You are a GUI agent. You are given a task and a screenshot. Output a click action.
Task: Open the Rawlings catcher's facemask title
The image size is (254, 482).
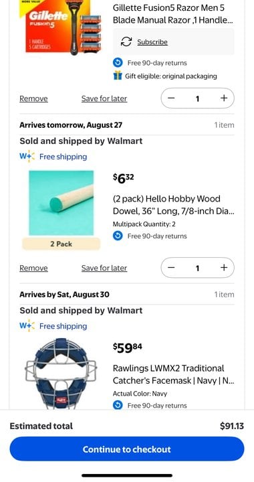173,374
